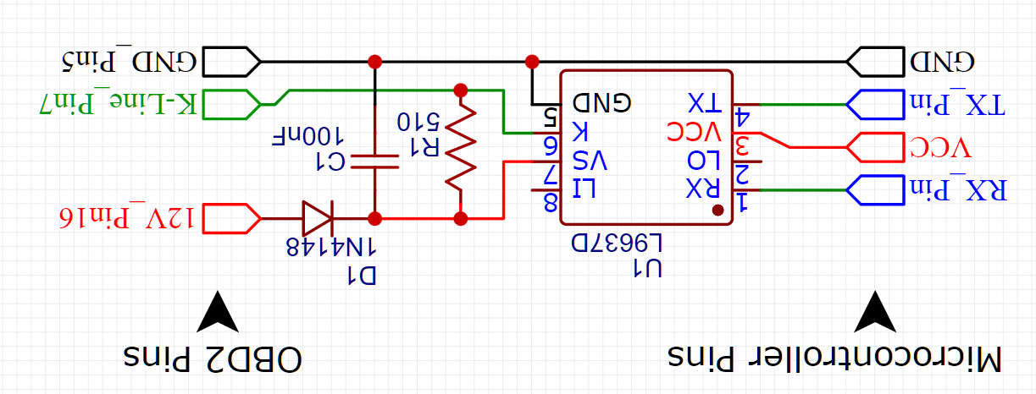Click the LI pin name inside U1

click(585, 187)
